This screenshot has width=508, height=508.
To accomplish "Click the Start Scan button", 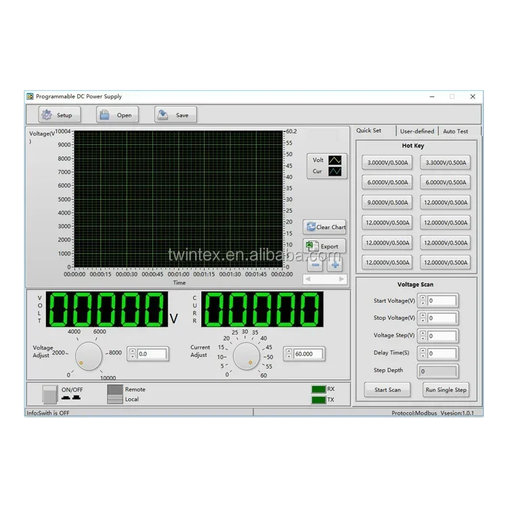I will click(x=387, y=389).
